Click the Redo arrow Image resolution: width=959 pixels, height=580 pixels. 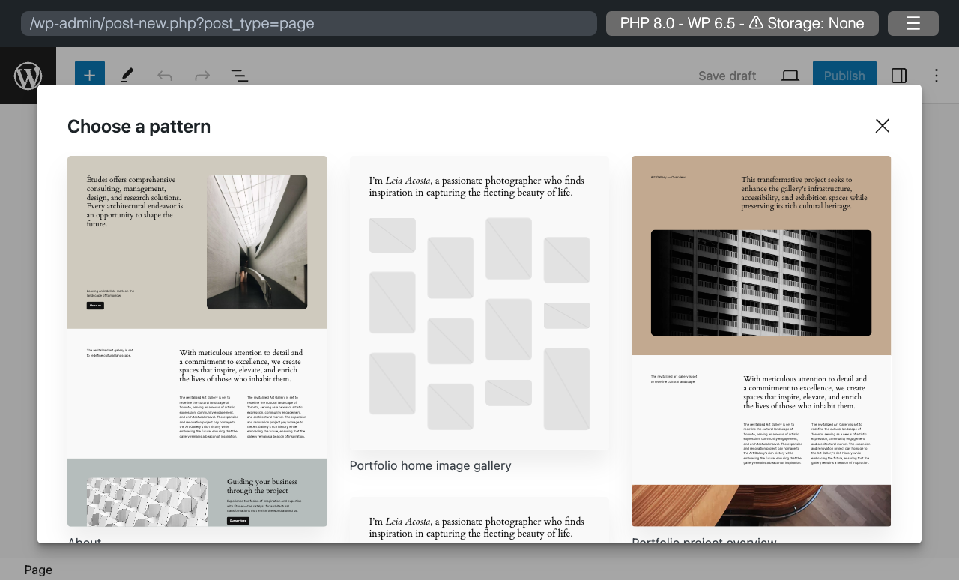[x=202, y=76]
